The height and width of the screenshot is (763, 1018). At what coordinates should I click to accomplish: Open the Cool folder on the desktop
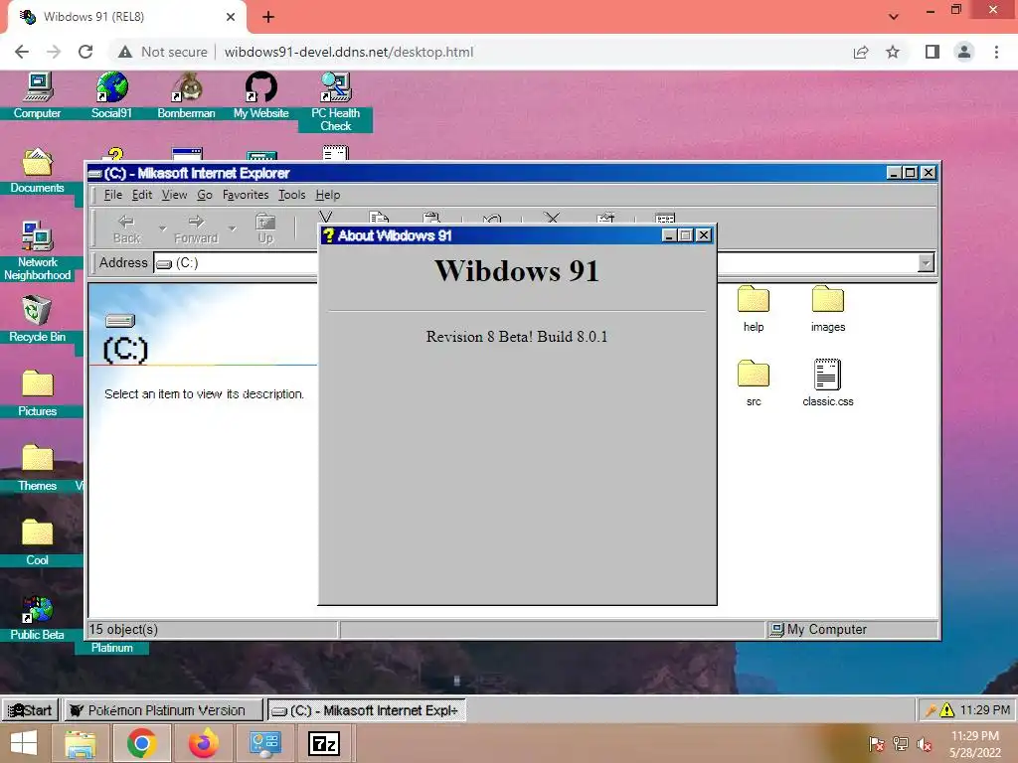point(37,543)
